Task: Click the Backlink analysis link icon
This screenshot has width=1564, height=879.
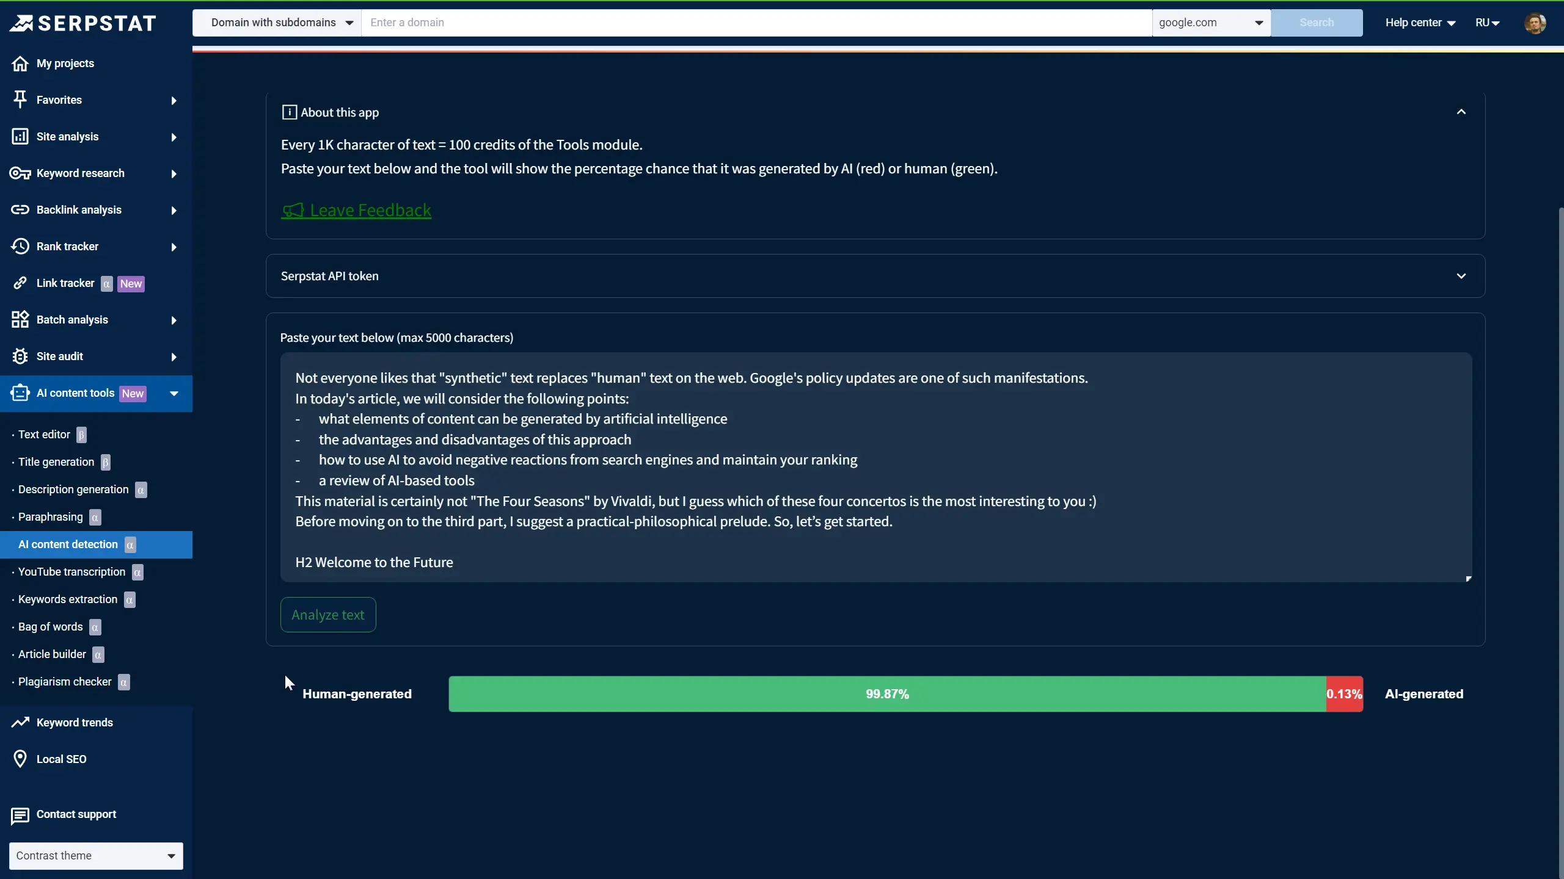Action: 20,210
